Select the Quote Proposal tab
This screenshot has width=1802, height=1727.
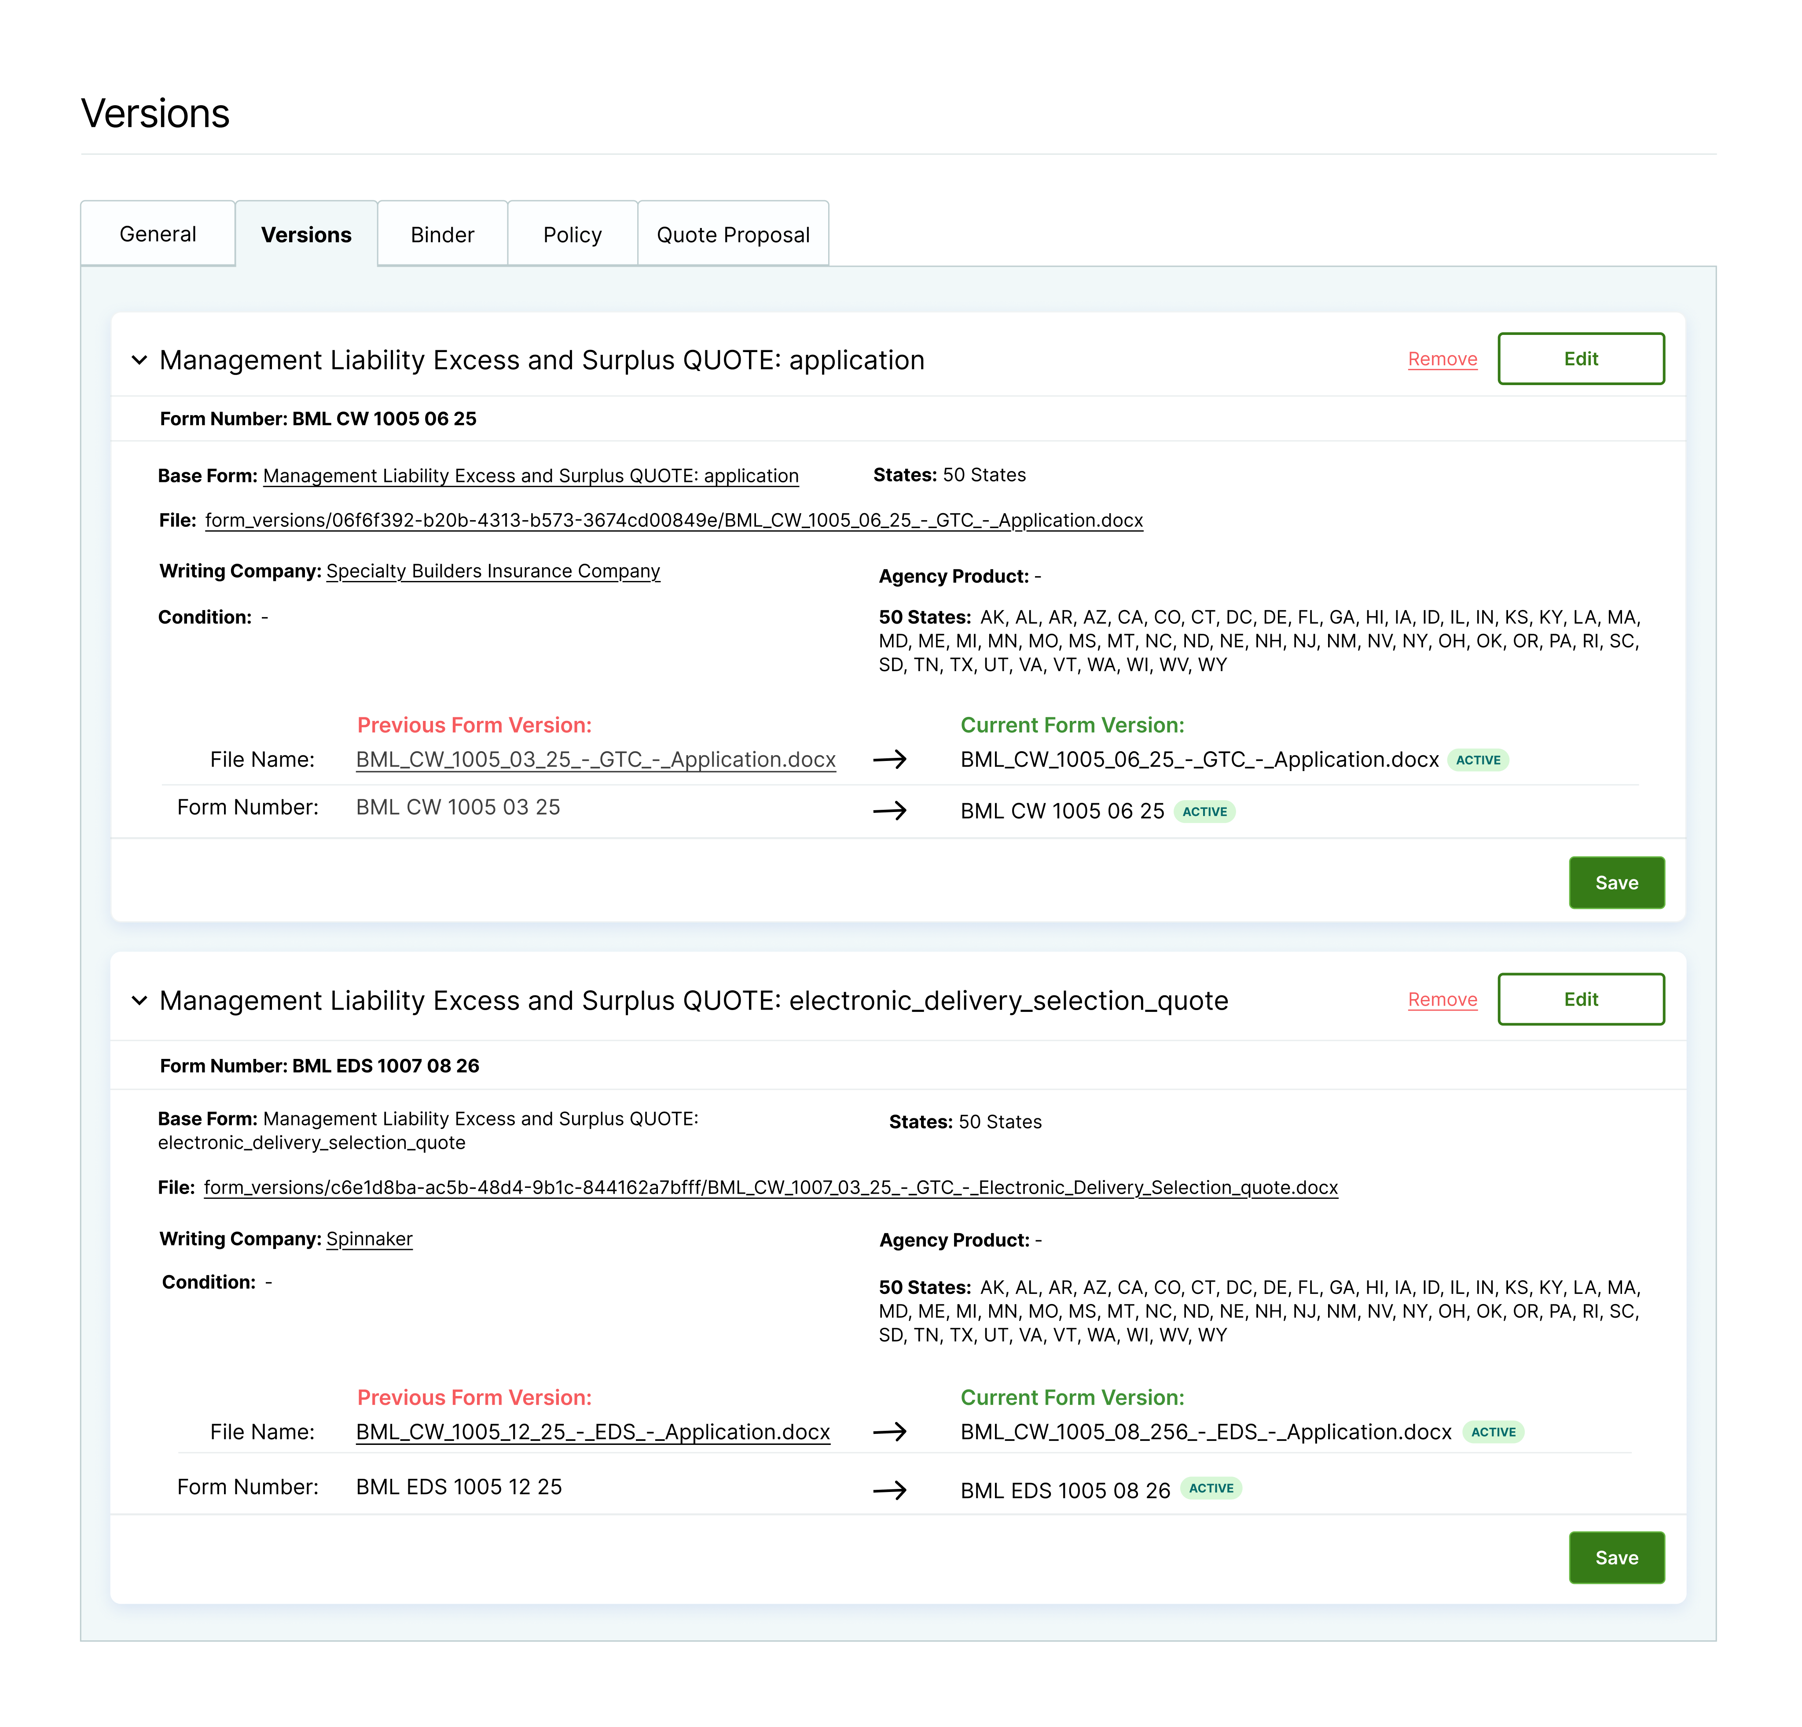pos(733,235)
